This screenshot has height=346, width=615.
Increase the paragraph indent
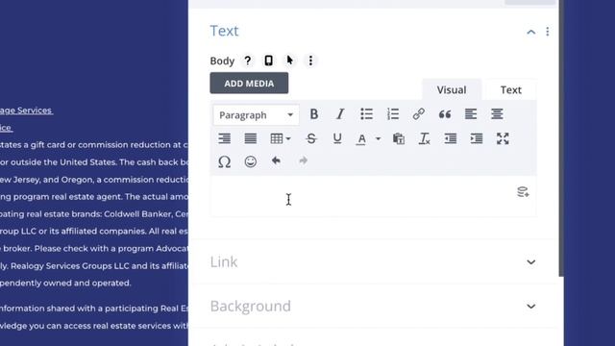(477, 138)
